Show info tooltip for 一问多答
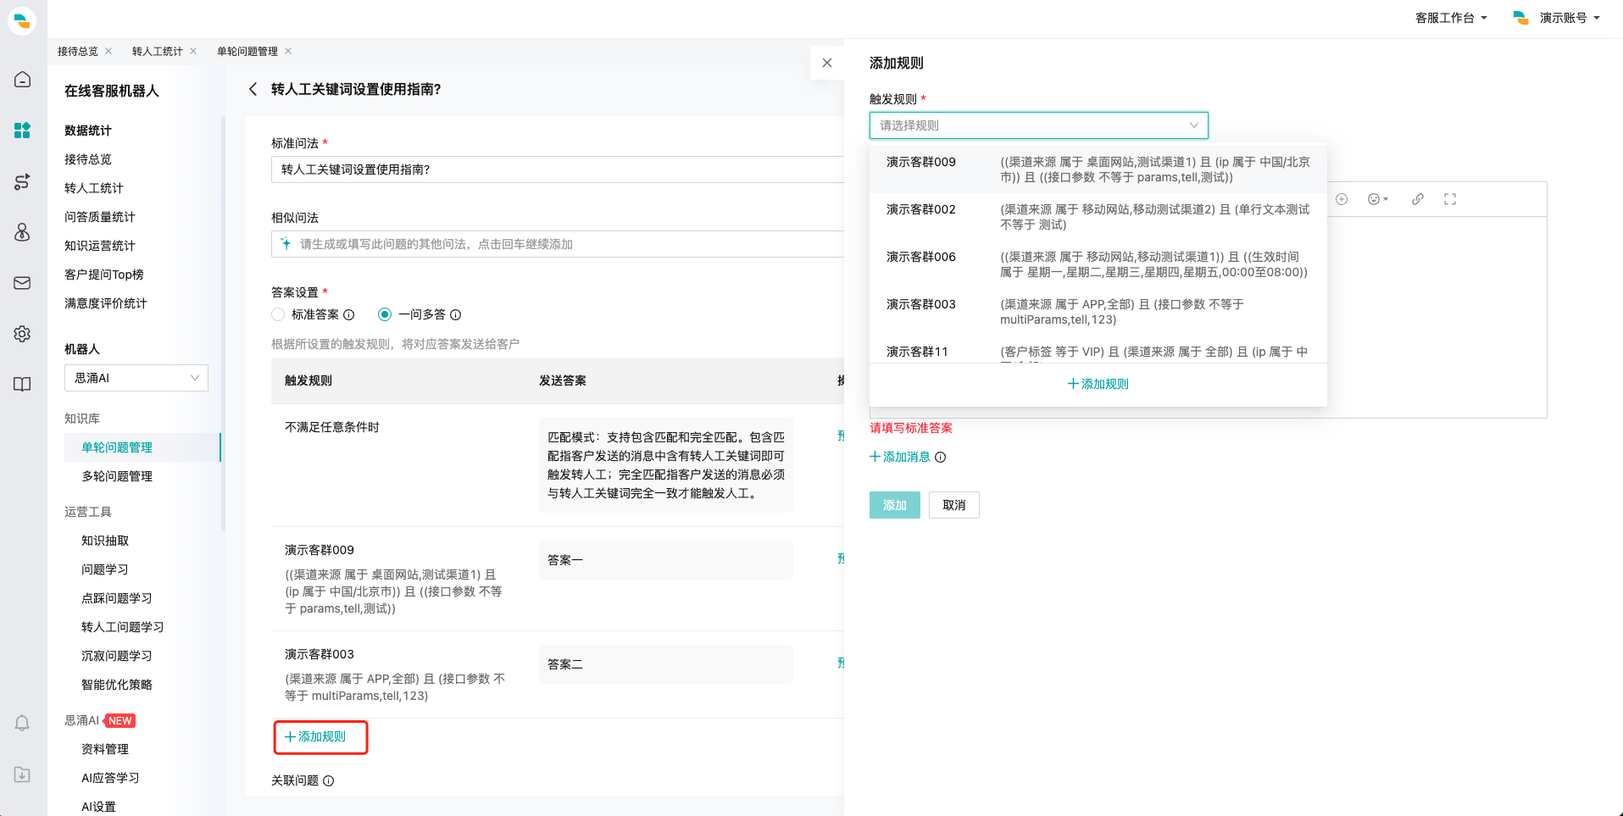Viewport: 1623px width, 816px height. click(x=455, y=314)
